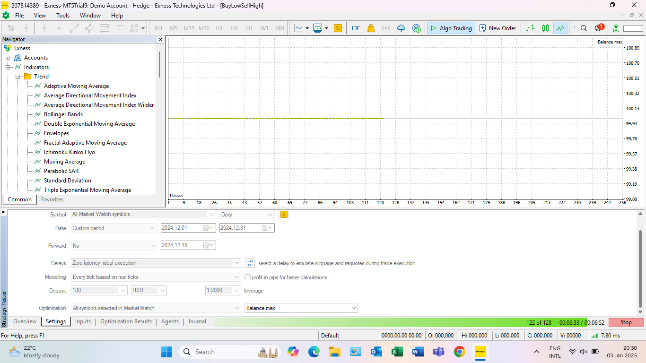Close the Navigator panel
This screenshot has height=363, width=646.
(161, 40)
